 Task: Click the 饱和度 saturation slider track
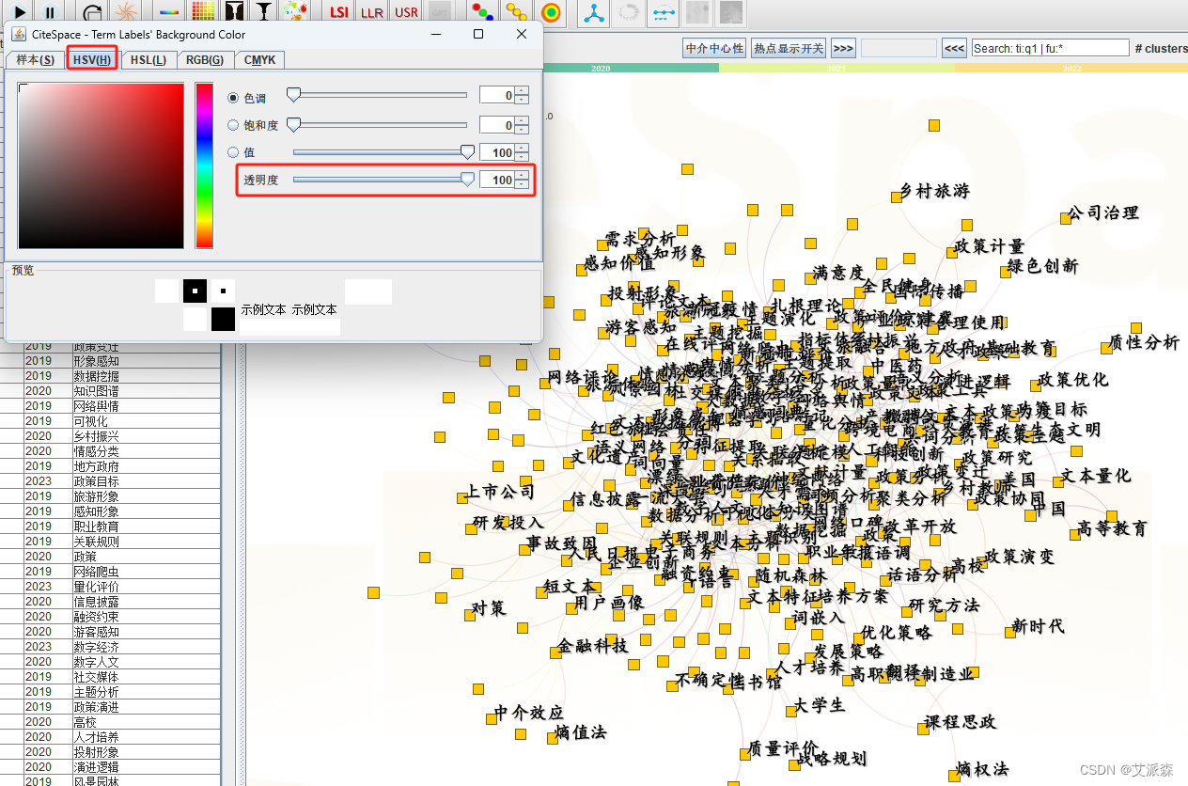pyautogui.click(x=380, y=124)
